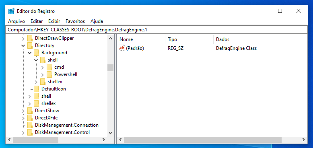313x148 pixels.
Task: Expand the Powershell key
Action: (x=43, y=74)
